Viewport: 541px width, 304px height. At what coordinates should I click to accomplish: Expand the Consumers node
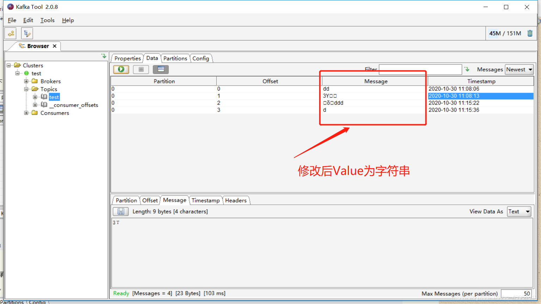pyautogui.click(x=26, y=113)
